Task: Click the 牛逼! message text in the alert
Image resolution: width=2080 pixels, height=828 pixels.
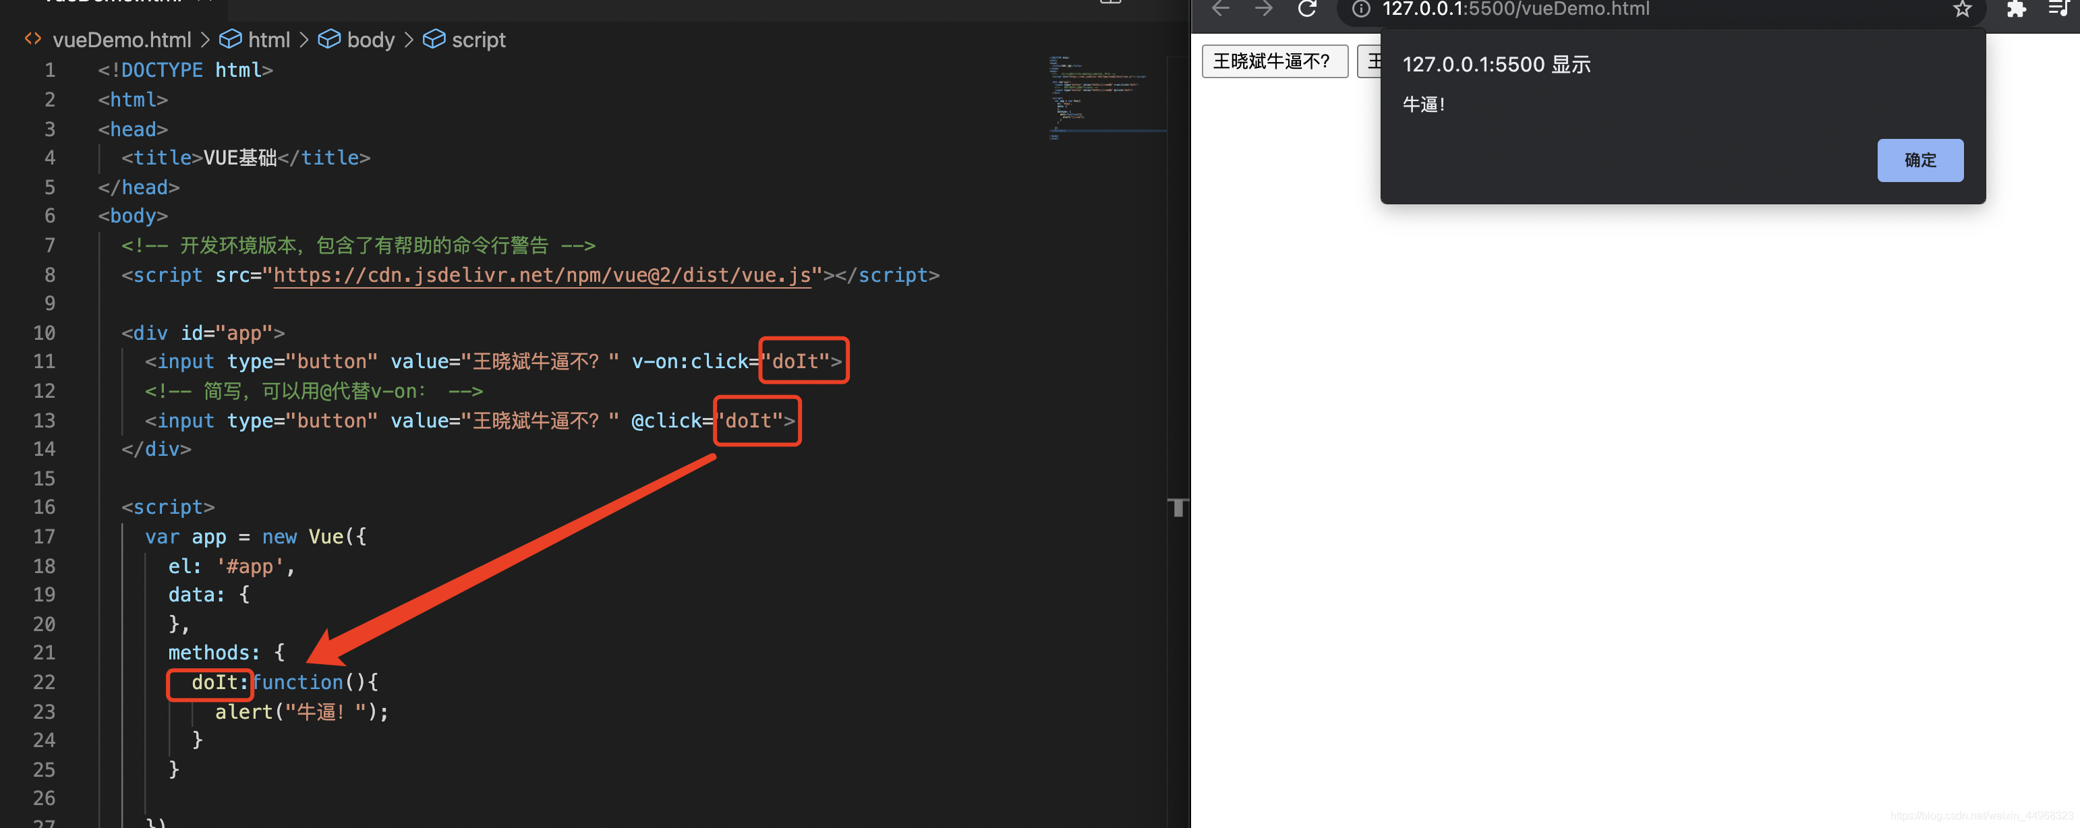Action: point(1424,104)
